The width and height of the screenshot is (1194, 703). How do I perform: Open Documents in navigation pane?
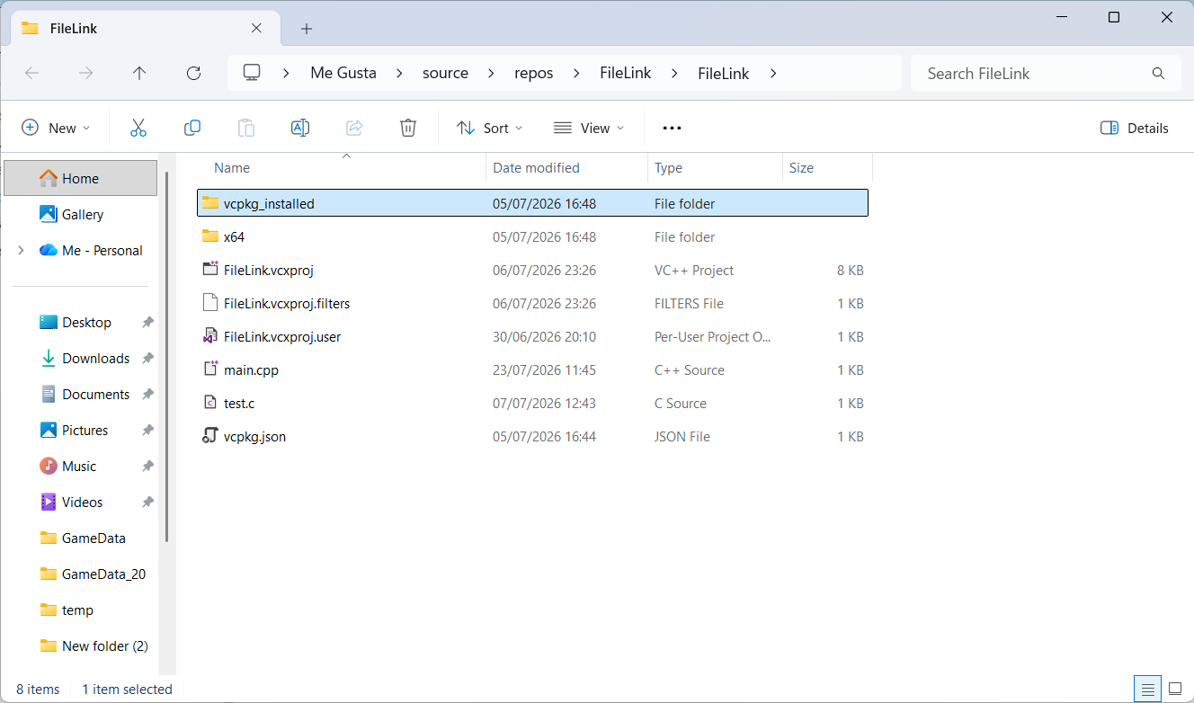tap(81, 394)
